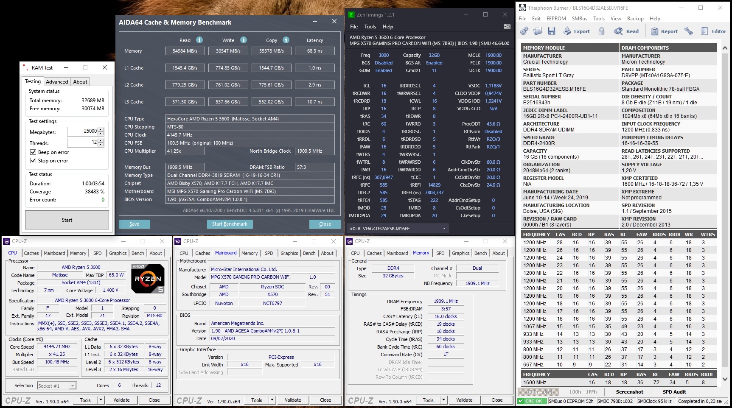The height and width of the screenshot is (408, 732).
Task: Click Save in the AIDA64 benchmark window
Action: click(x=134, y=224)
